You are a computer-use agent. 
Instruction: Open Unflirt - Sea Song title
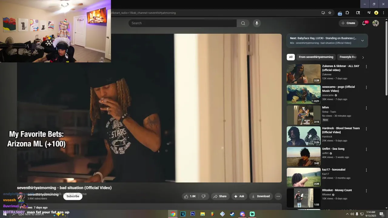click(333, 149)
